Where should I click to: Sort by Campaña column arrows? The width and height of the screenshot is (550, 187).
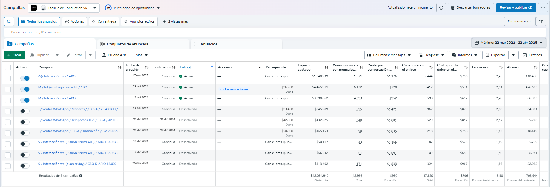(119, 67)
